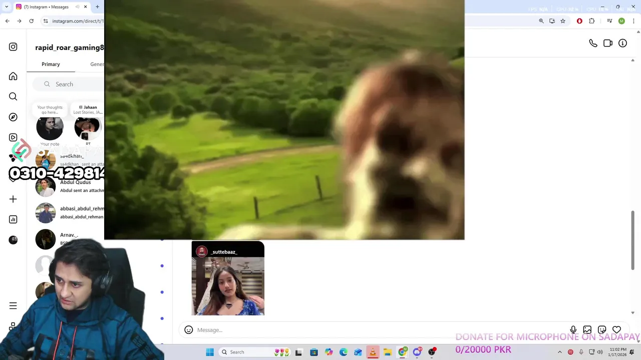Send a heart like
The image size is (641, 360).
pos(616,329)
